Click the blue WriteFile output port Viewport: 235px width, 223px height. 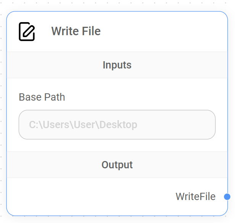(x=227, y=197)
